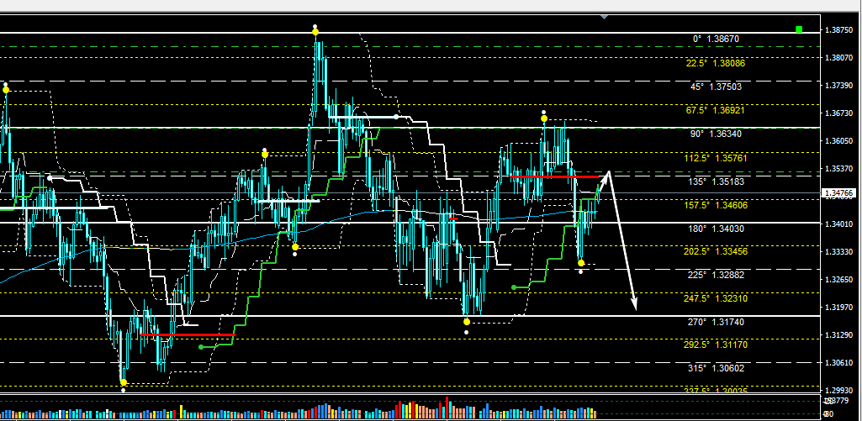Image resolution: width=862 pixels, height=421 pixels.
Task: Click 1.38750 on the price scale
Action: pos(839,30)
